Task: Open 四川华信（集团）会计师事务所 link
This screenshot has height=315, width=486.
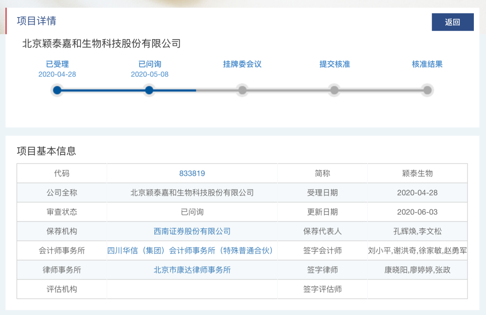Action: tap(190, 250)
